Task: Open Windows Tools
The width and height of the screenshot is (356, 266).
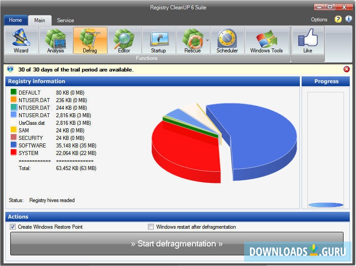Action: (266, 40)
